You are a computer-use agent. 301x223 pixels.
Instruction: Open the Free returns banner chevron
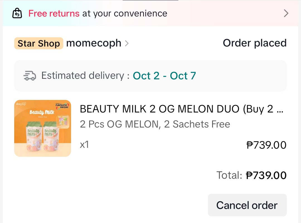click(x=286, y=13)
